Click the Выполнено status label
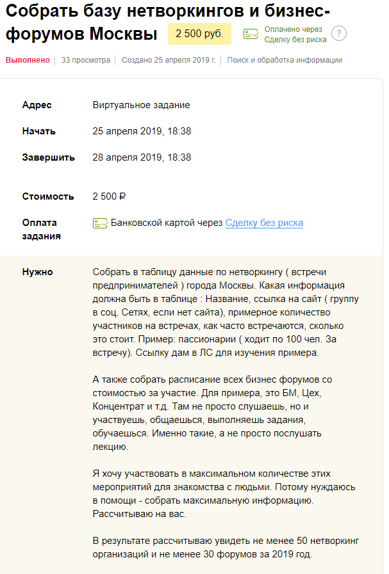 pyautogui.click(x=28, y=60)
